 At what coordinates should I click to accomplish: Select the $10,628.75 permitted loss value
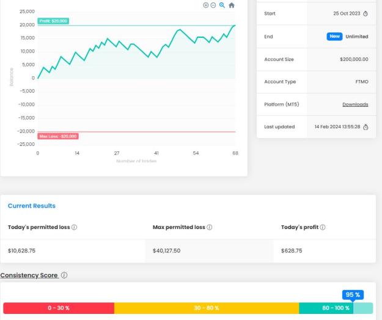(x=21, y=250)
